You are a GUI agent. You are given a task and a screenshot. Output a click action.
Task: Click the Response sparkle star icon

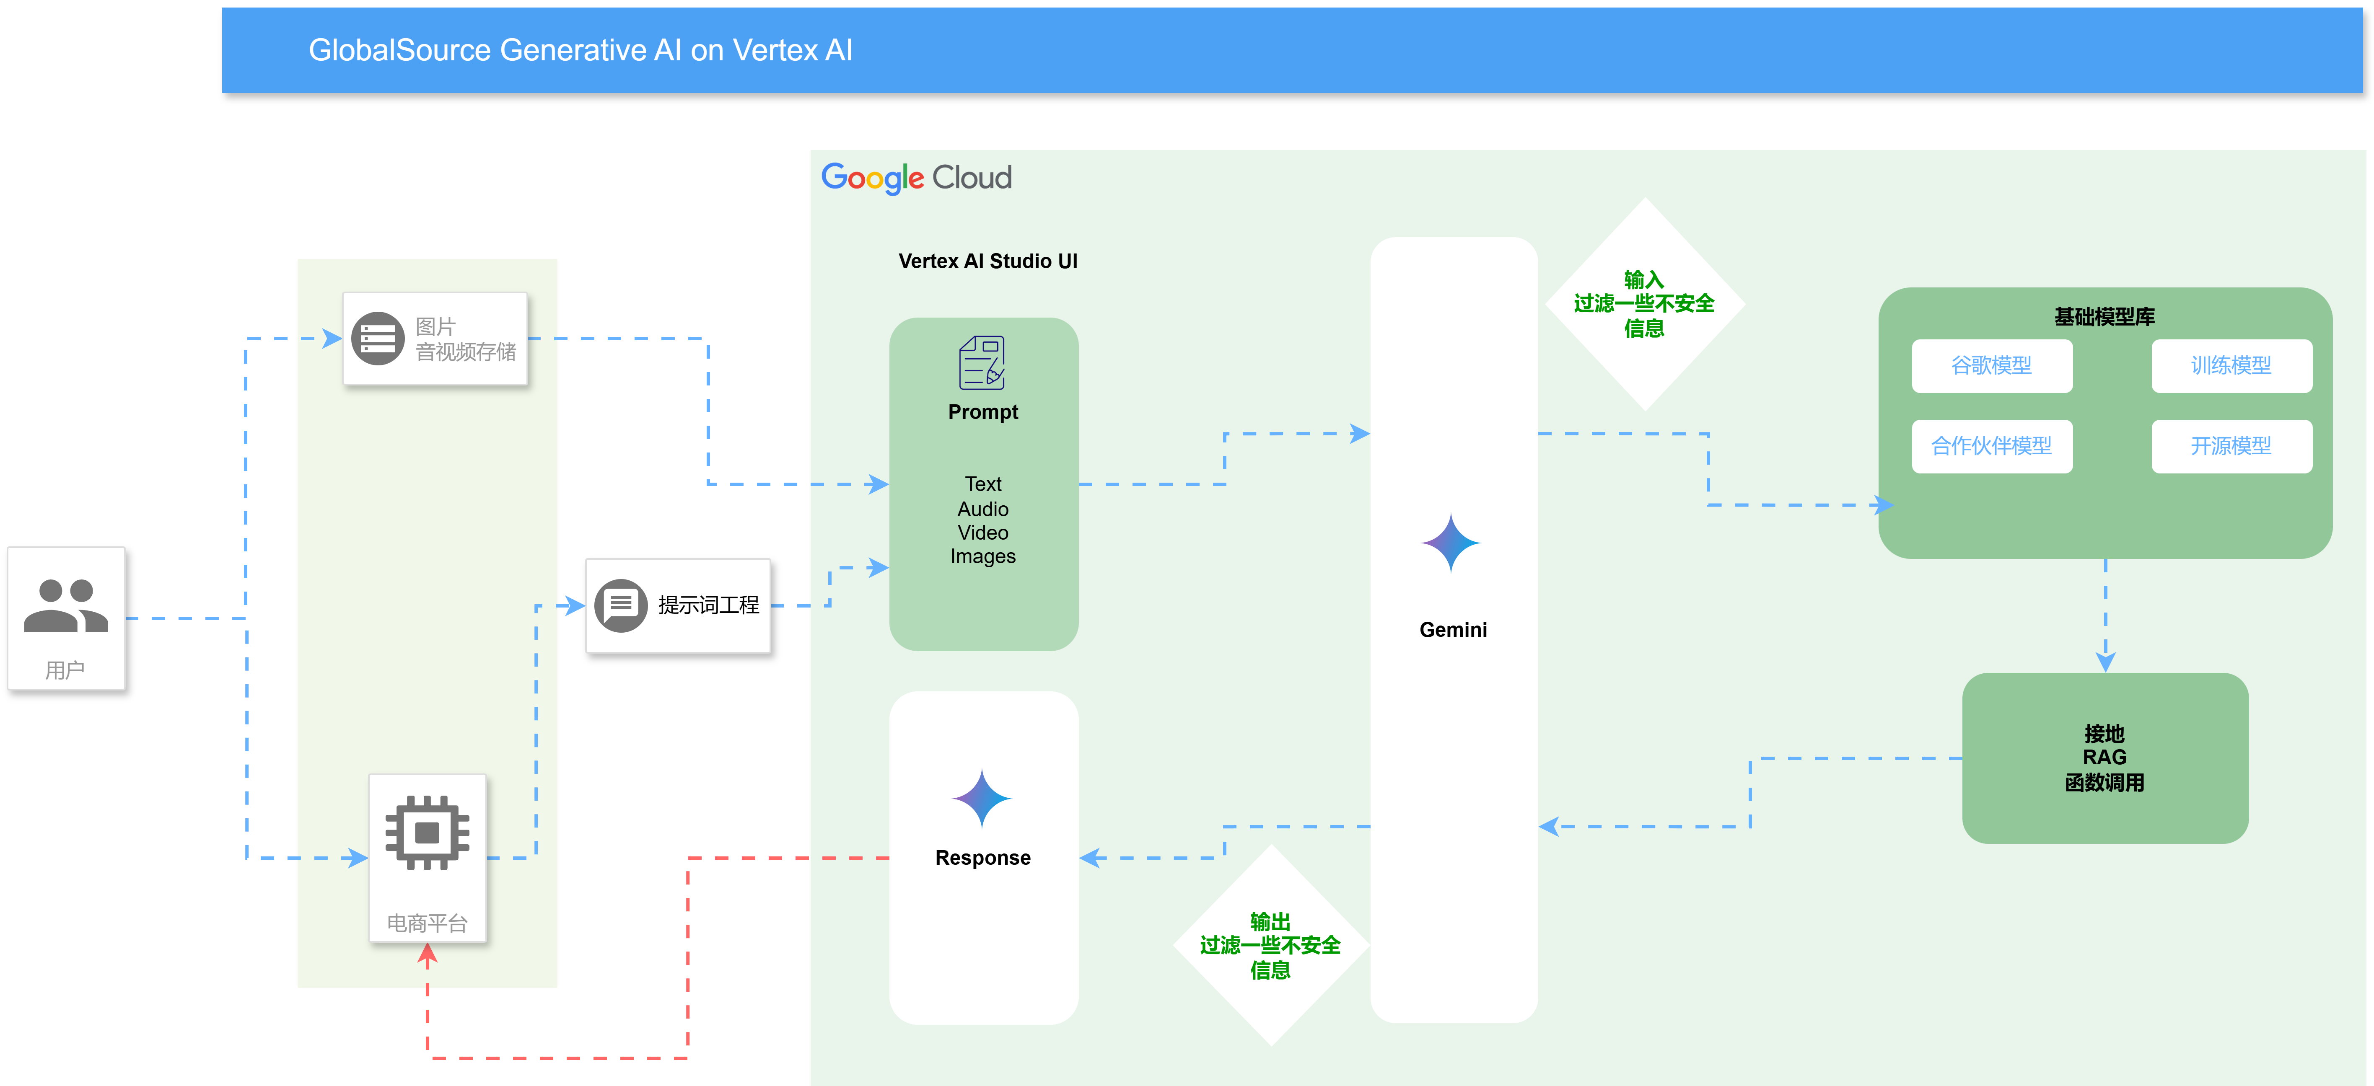tap(982, 798)
